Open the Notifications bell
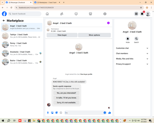This screenshot has width=154, height=123. click(142, 14)
